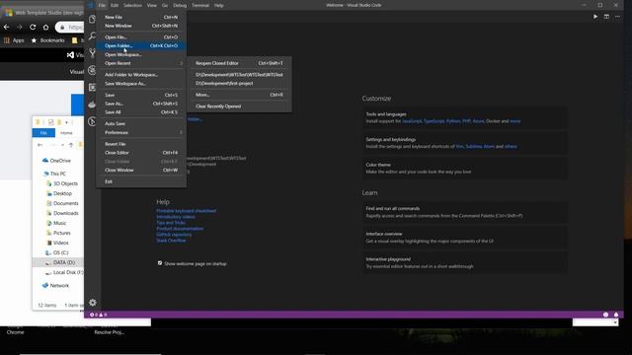Choose Open Workspace... menu entry
This screenshot has width=632, height=355.
click(141, 55)
